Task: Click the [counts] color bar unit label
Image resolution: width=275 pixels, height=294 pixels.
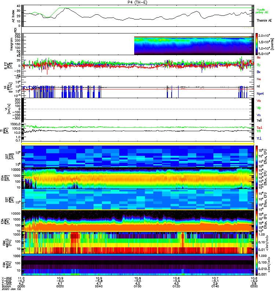Action: [272, 44]
